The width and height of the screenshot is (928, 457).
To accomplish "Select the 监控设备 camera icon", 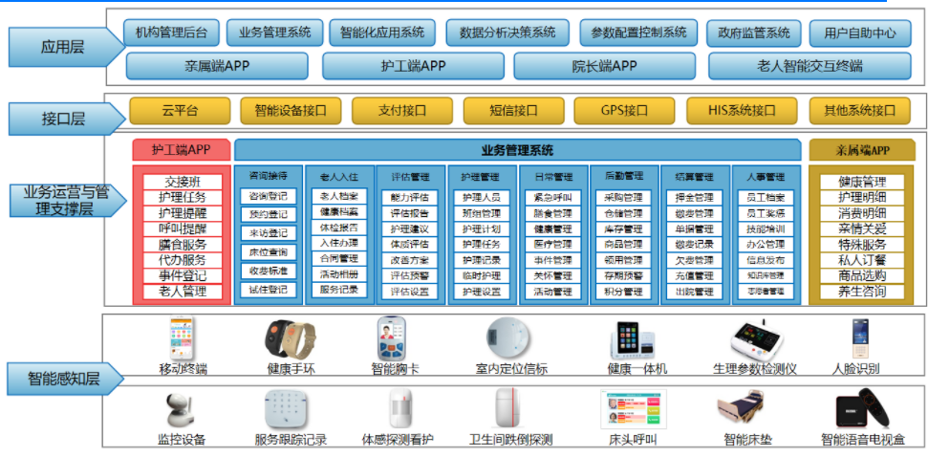I will tap(181, 411).
